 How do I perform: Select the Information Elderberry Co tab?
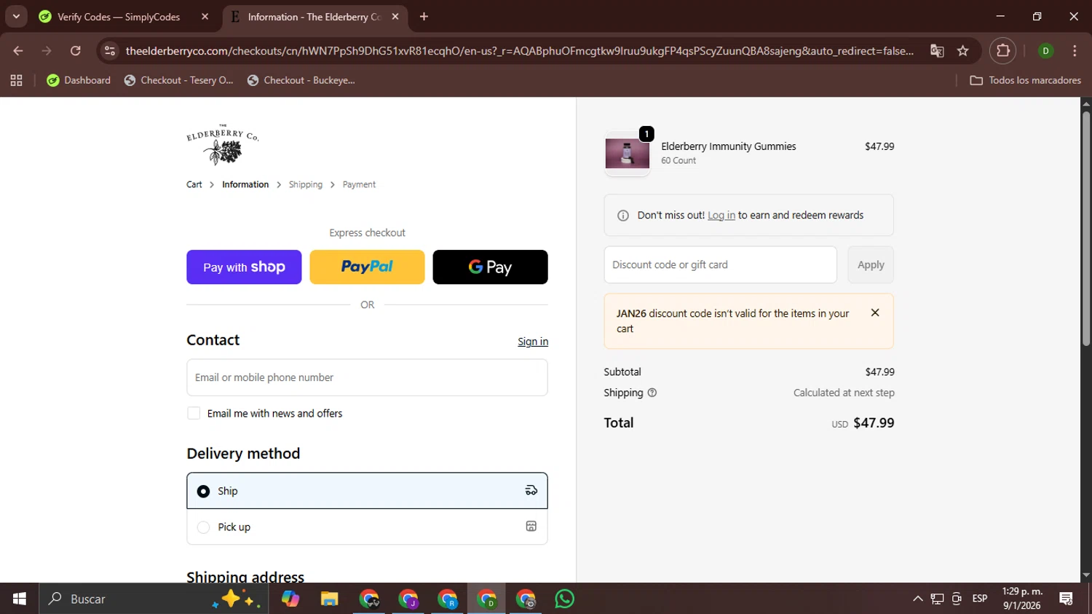coord(313,17)
